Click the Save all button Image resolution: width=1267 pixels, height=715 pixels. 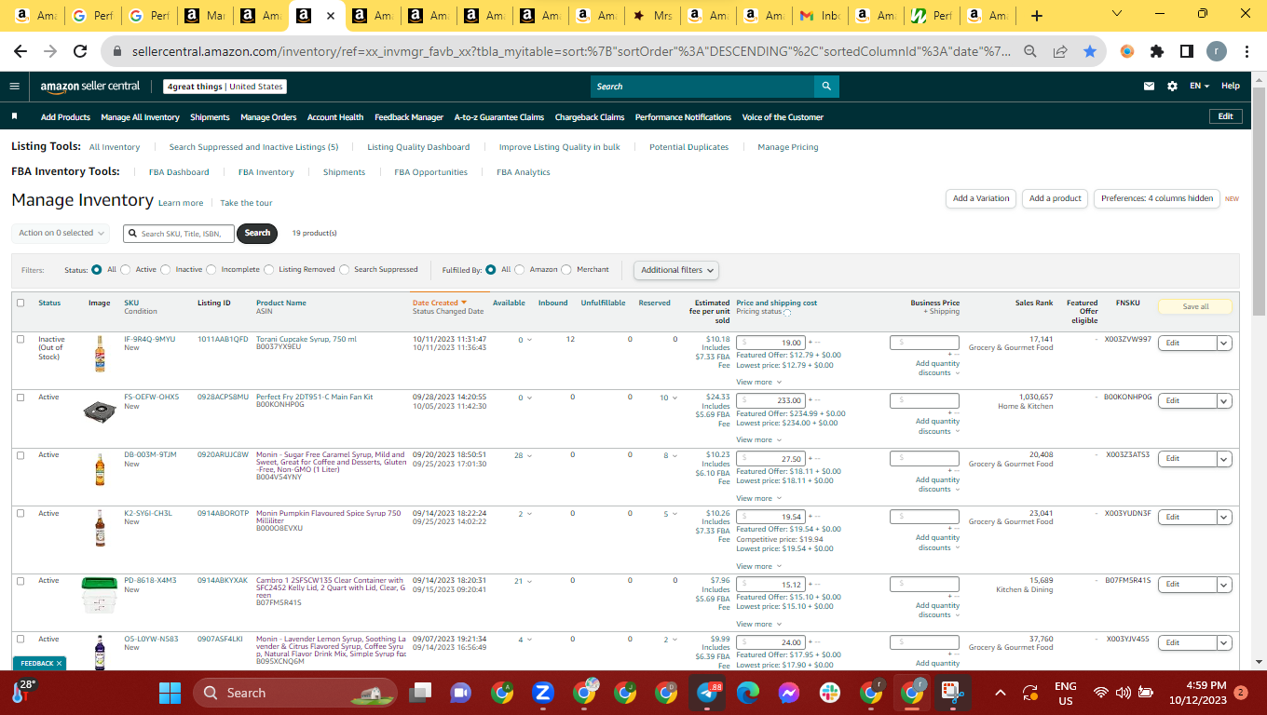(1195, 306)
